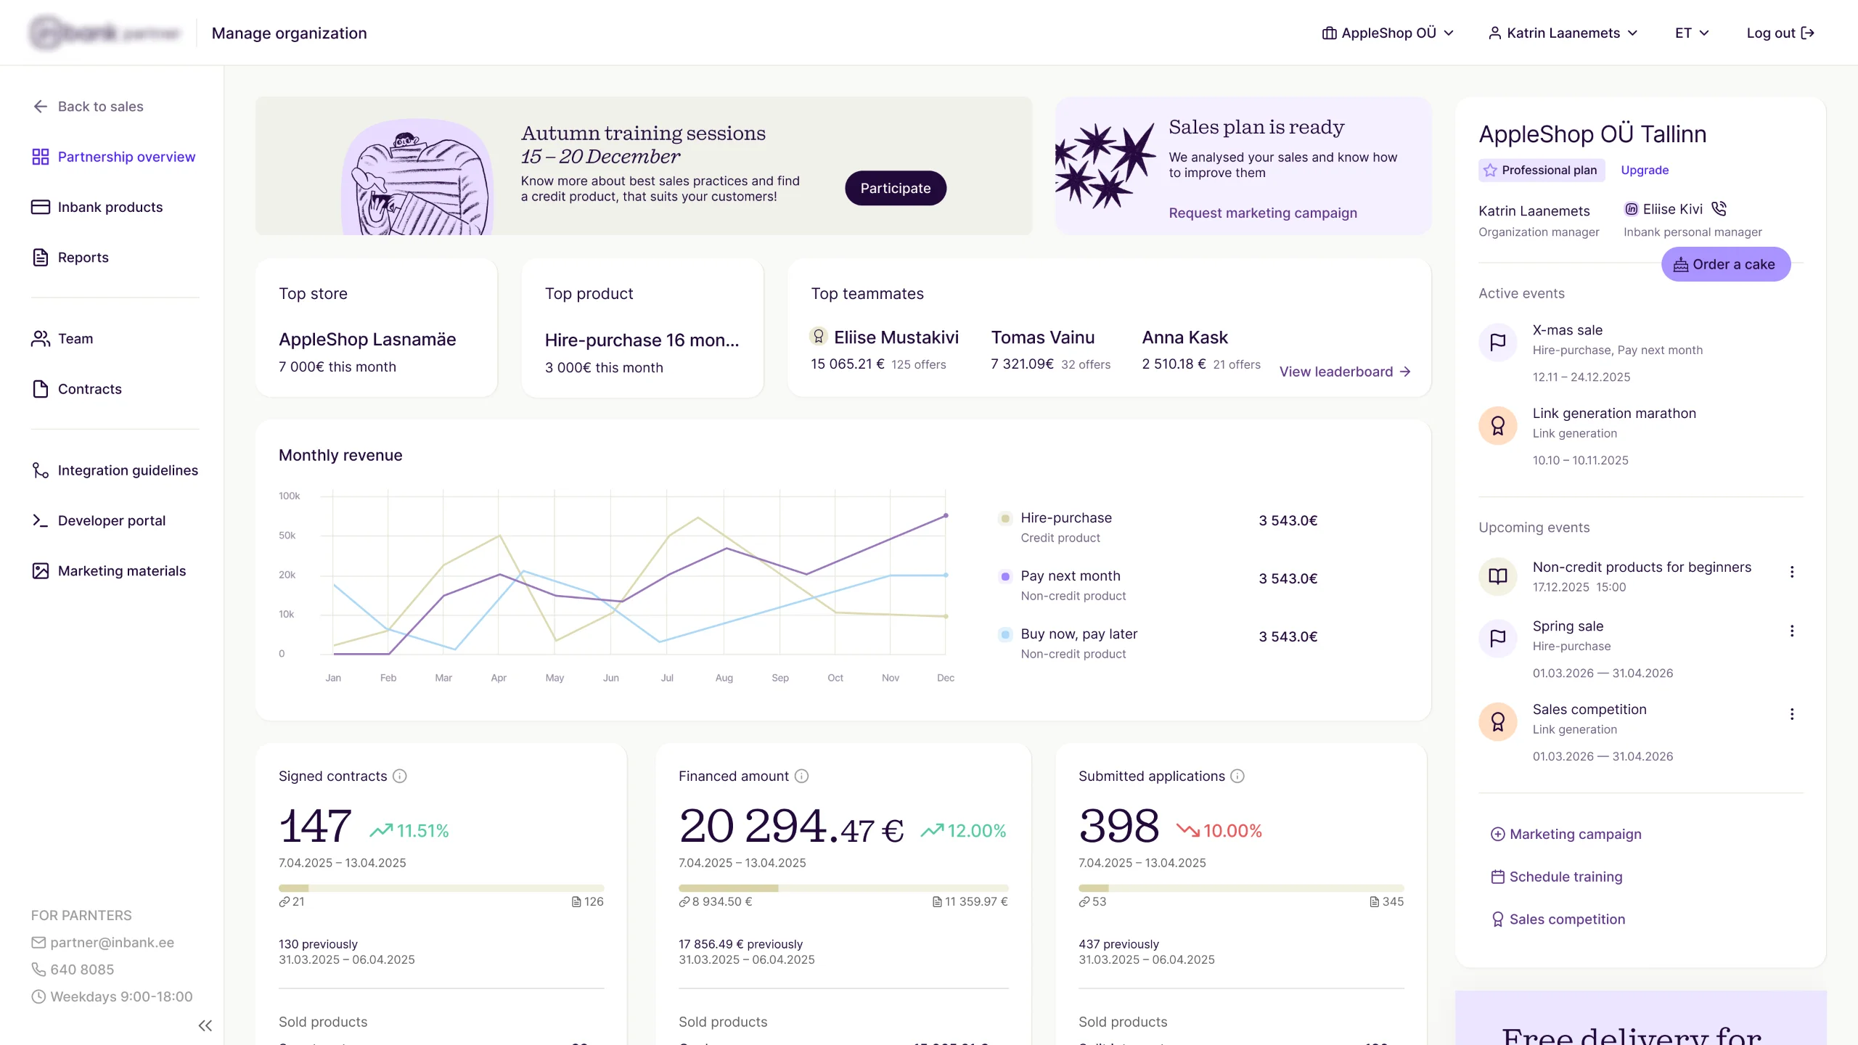This screenshot has height=1045, width=1858.
Task: Click the flag icon for X-mas sale
Action: (x=1498, y=343)
